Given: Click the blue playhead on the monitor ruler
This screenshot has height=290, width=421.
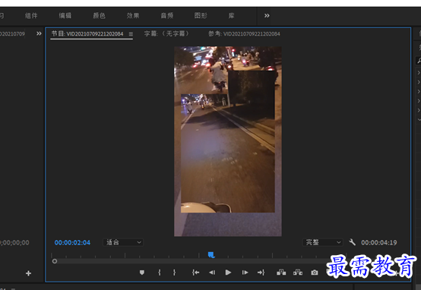Looking at the screenshot, I should pyautogui.click(x=211, y=254).
